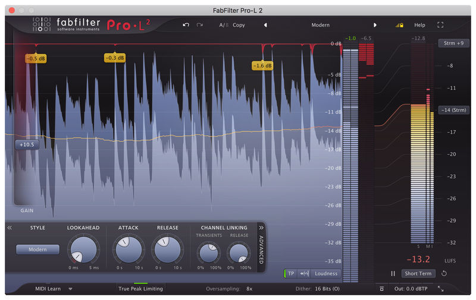Click the resize interface arrows icon
The image size is (476, 300).
click(x=440, y=289)
